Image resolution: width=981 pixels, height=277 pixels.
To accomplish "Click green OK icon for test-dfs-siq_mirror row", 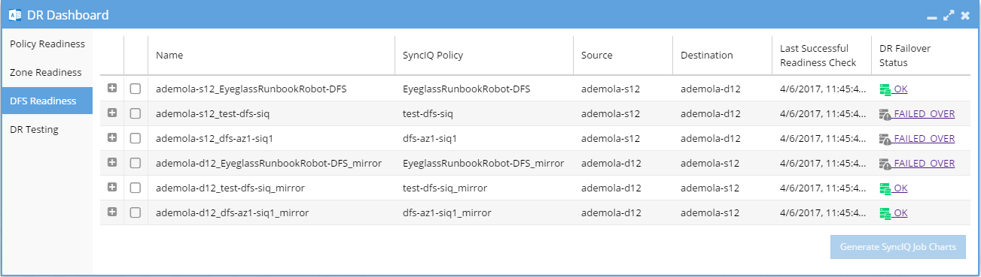I will tap(885, 188).
